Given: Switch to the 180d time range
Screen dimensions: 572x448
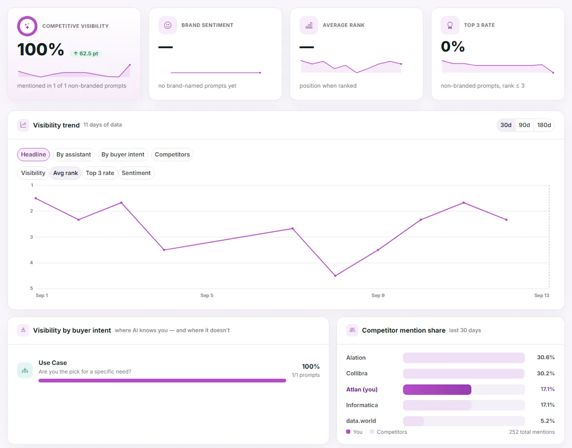Looking at the screenshot, I should [x=544, y=125].
